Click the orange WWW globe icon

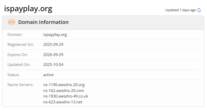[x=12, y=22]
